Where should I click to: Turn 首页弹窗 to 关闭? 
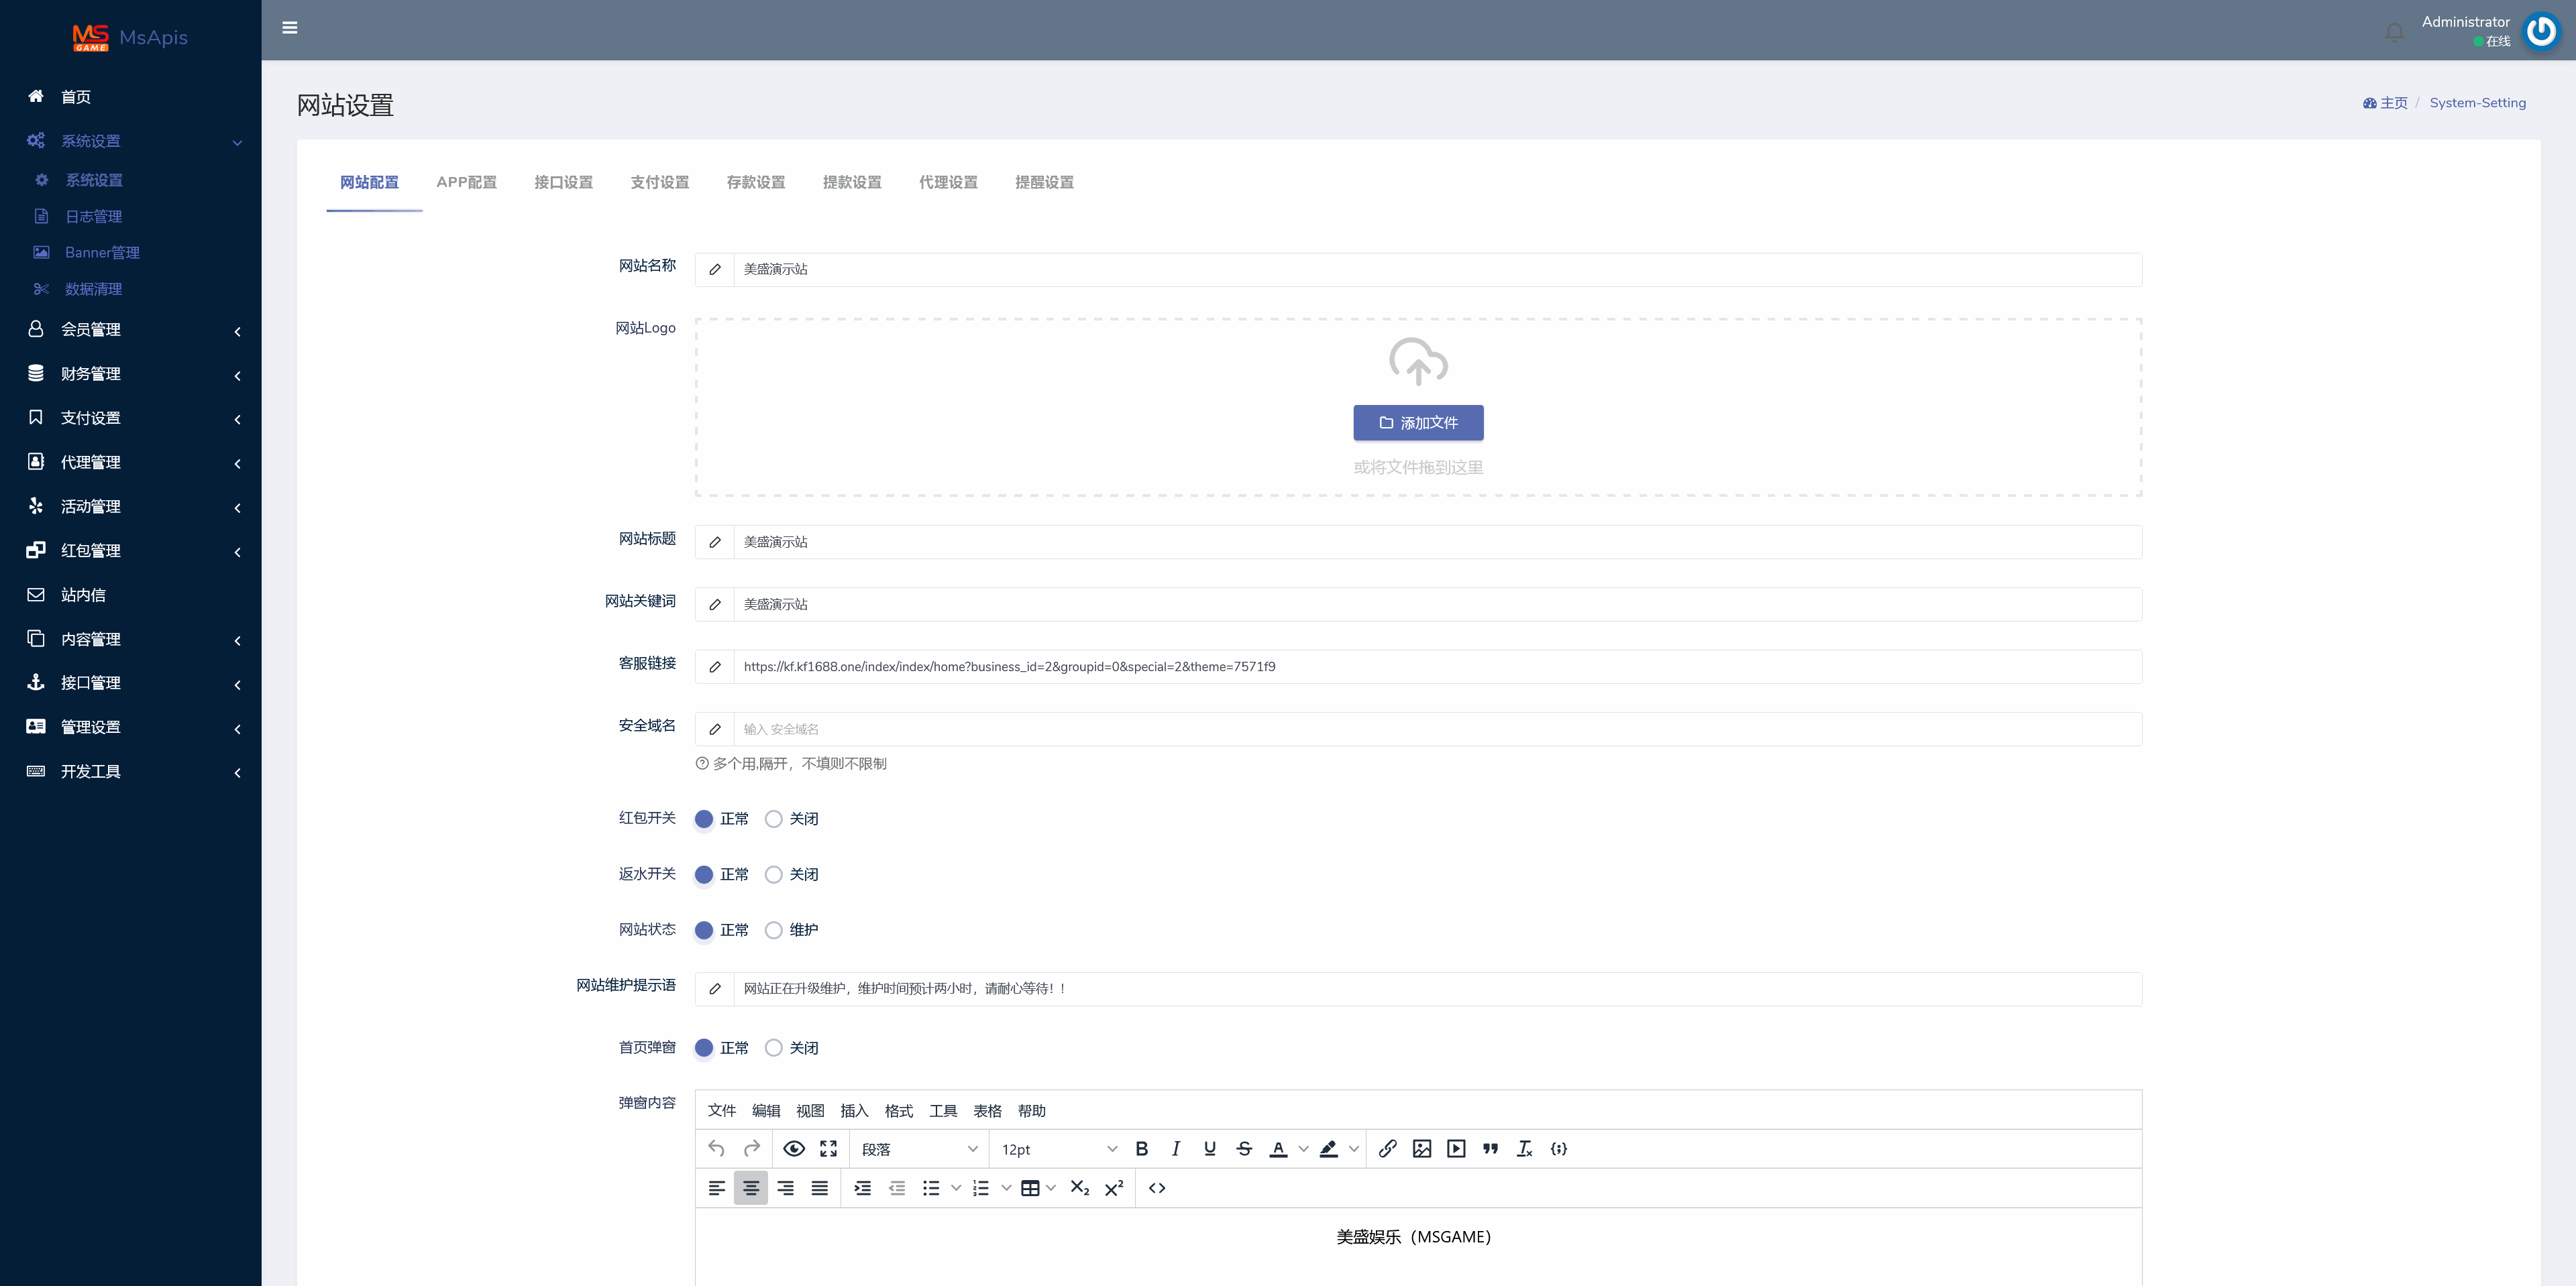pyautogui.click(x=773, y=1047)
